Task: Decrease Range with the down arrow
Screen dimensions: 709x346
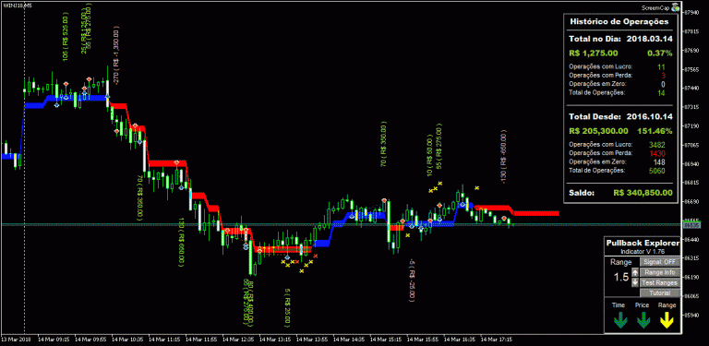Action: pyautogui.click(x=635, y=282)
